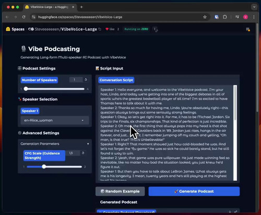261x215 pixels.
Task: Collapse the Generation Parameters section
Action: (x=55, y=144)
